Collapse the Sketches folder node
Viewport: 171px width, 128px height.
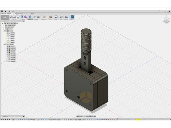click(x=4, y=44)
